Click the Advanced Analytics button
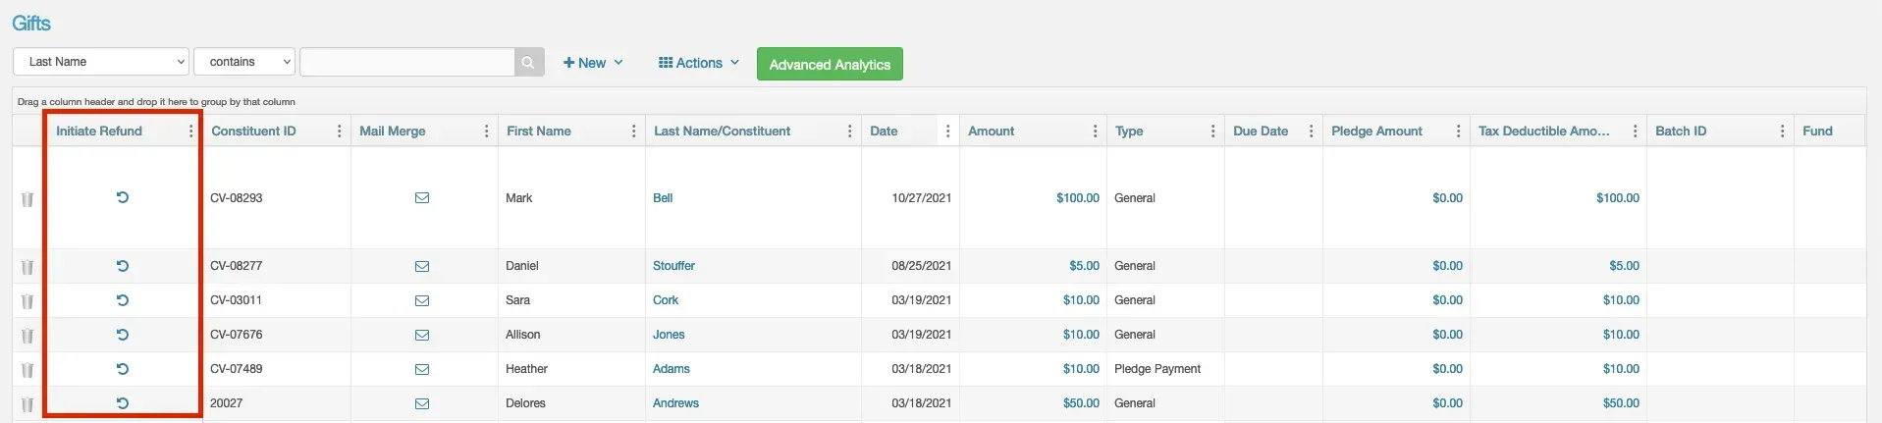 (x=830, y=64)
